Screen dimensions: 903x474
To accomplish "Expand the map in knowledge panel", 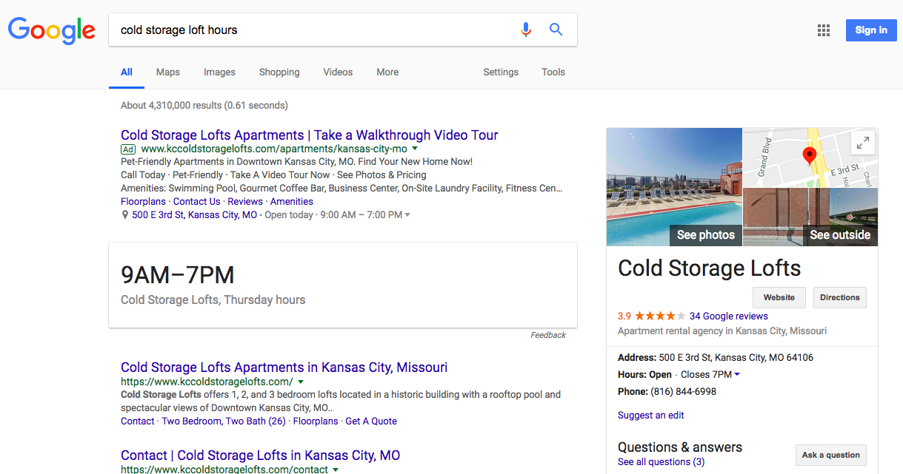I will [x=863, y=143].
